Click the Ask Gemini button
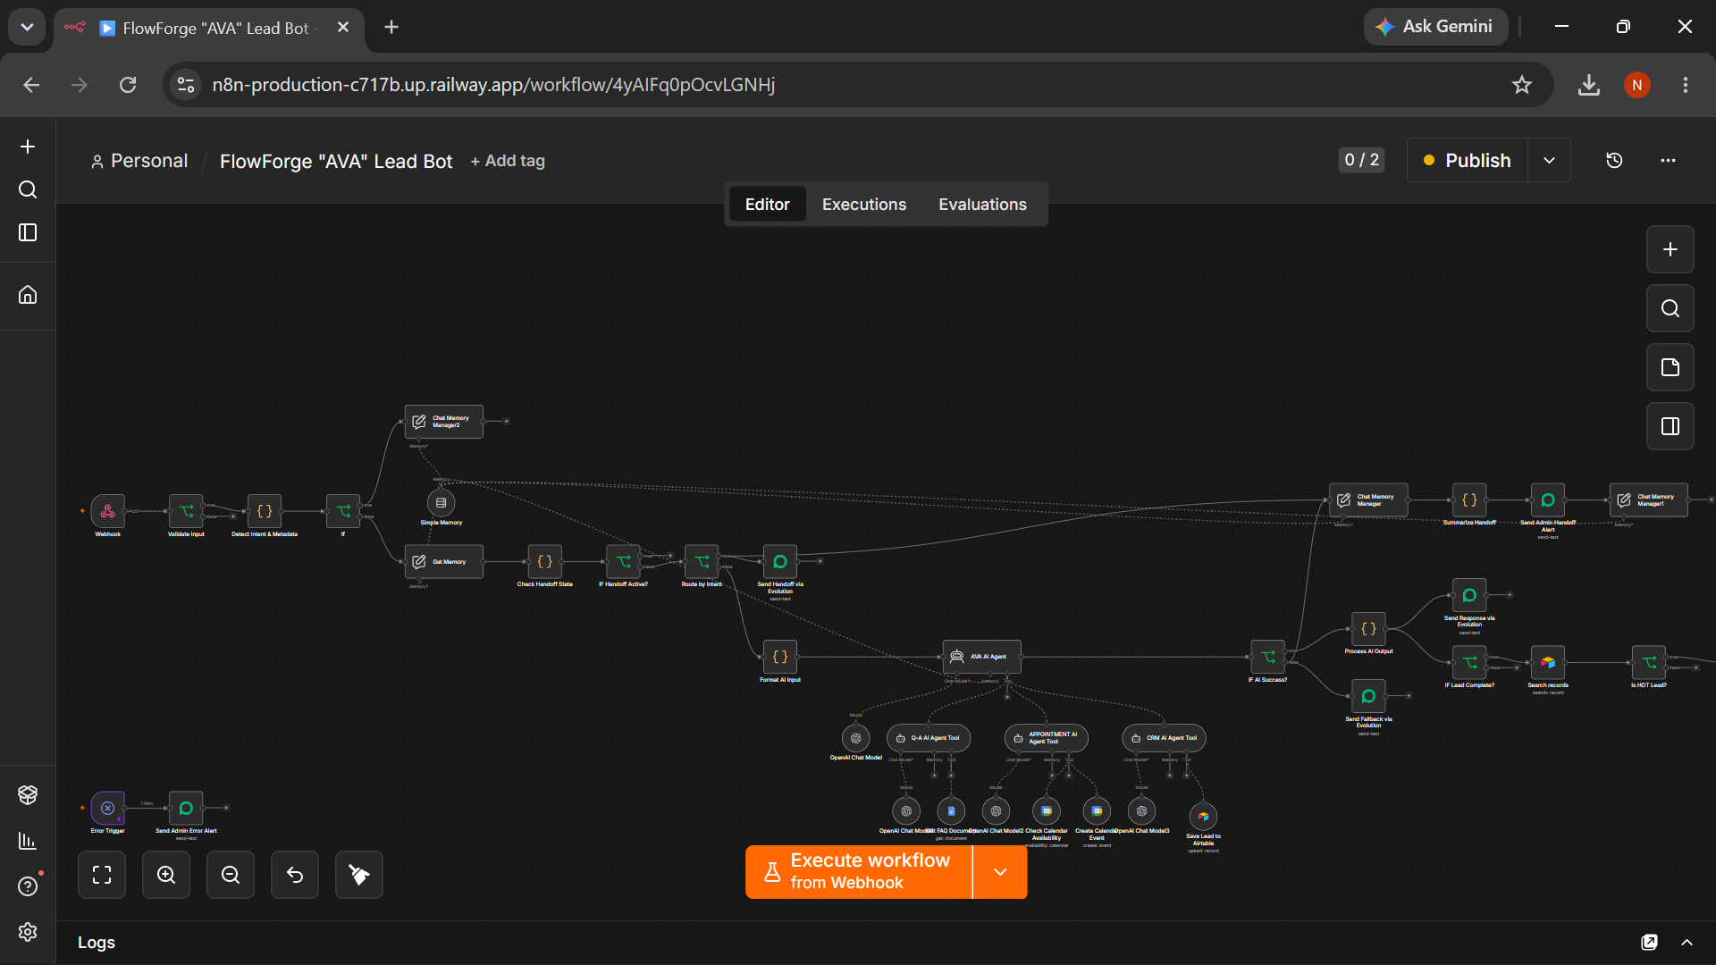 point(1435,27)
